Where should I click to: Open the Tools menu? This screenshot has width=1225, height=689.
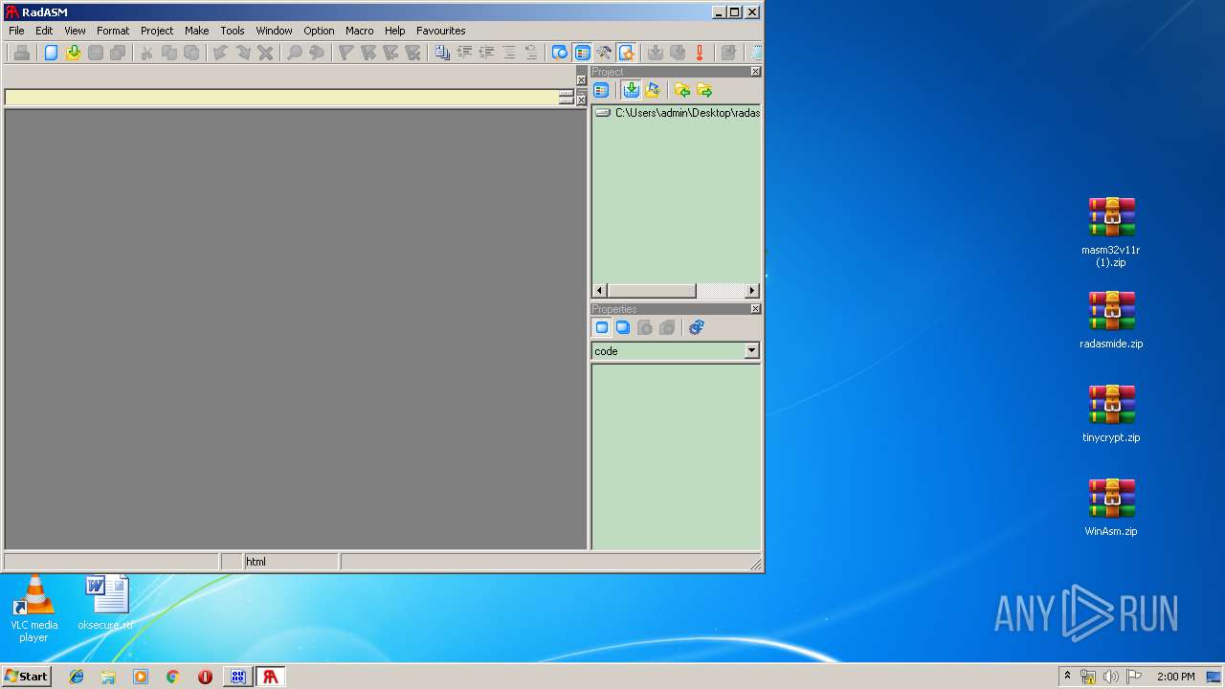[x=233, y=31]
